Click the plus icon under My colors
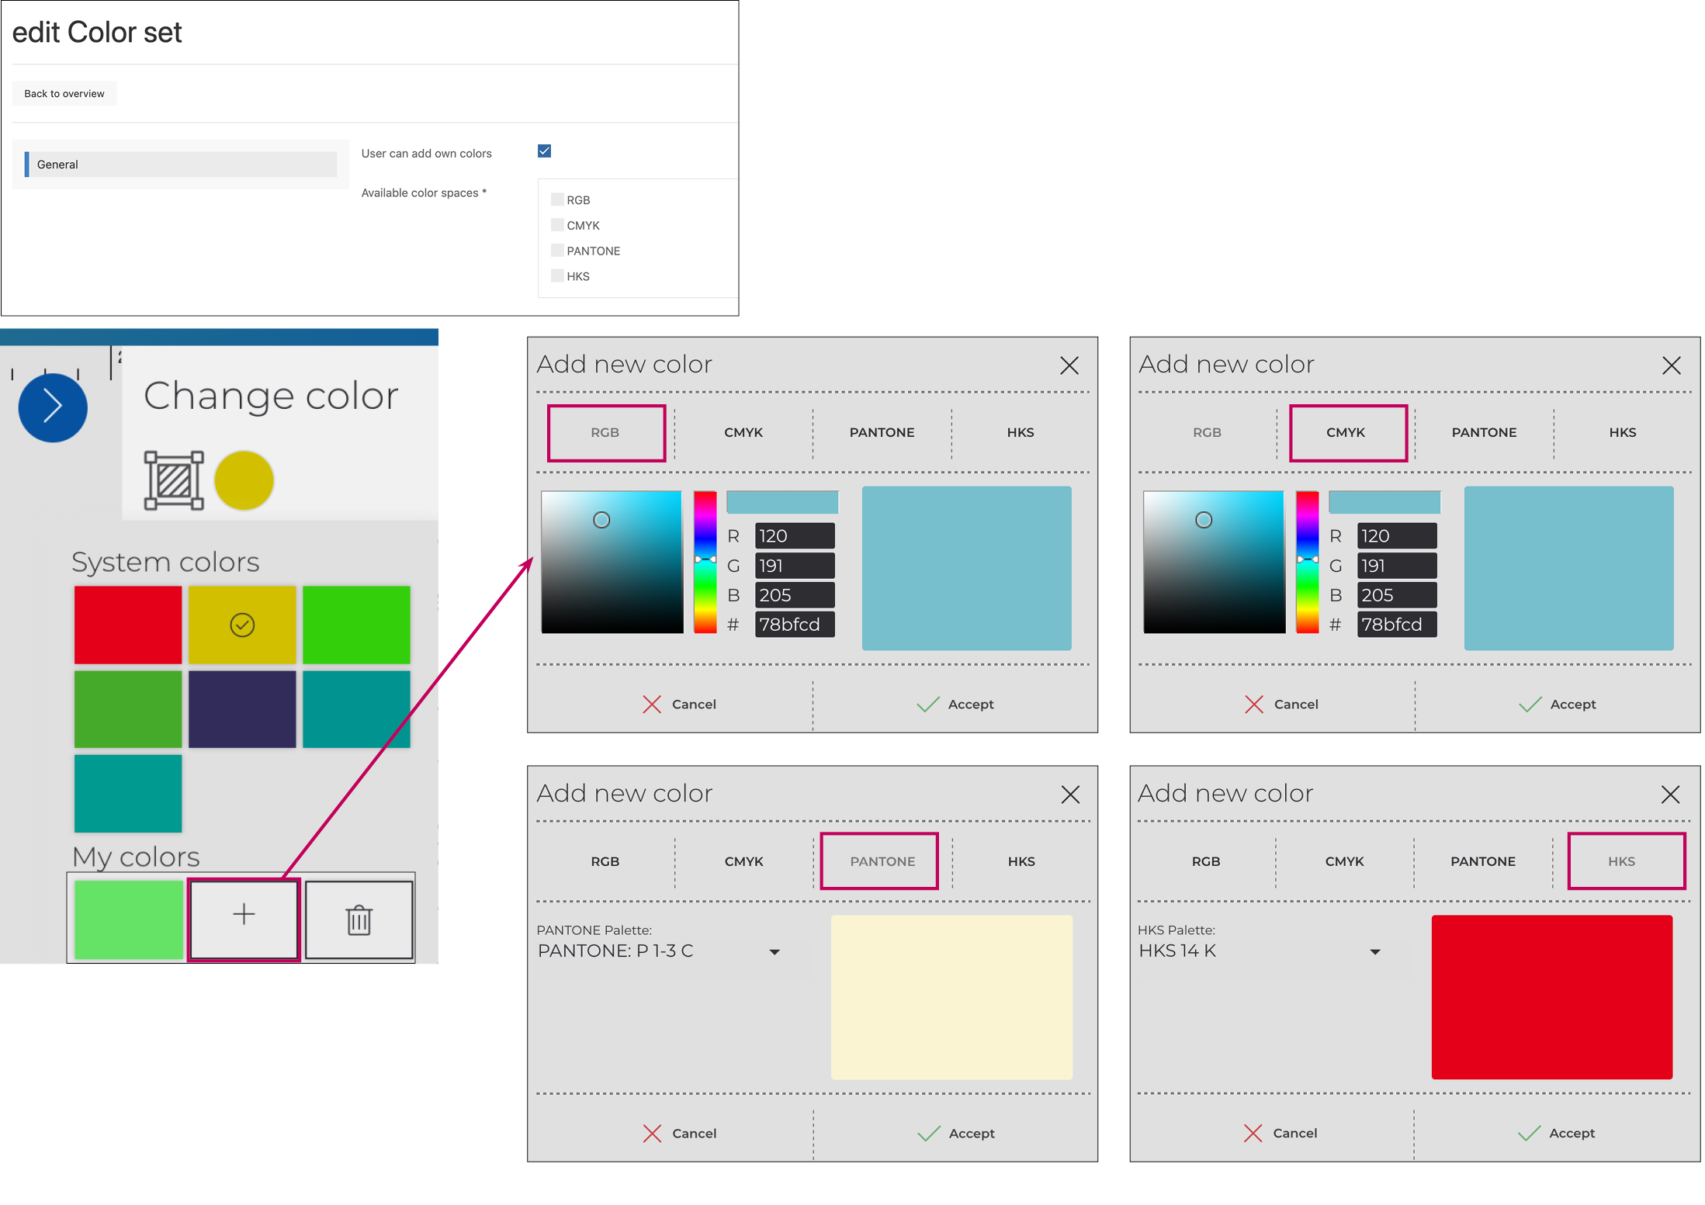 244,914
